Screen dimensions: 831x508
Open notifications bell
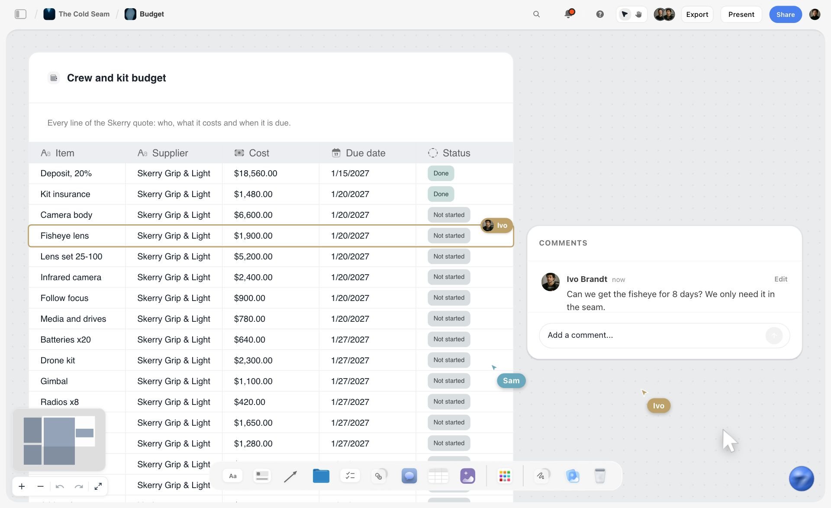(569, 14)
